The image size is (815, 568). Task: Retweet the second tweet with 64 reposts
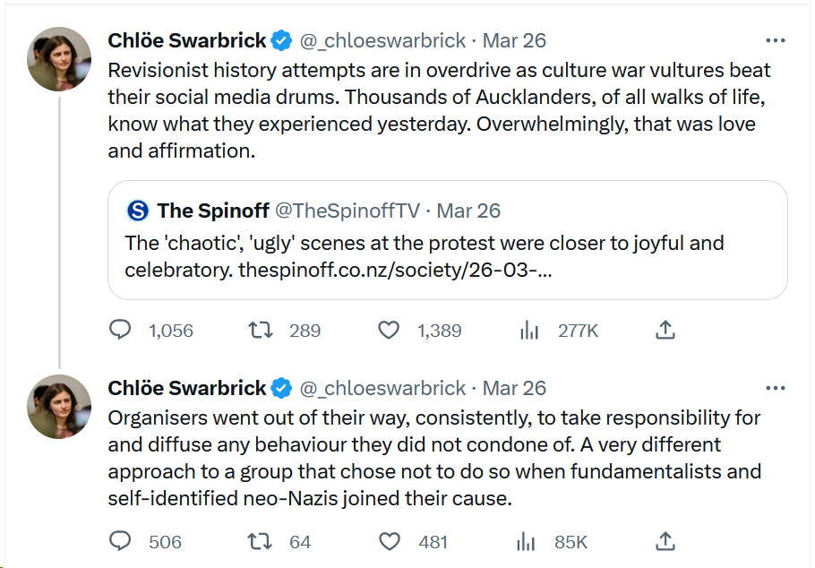coord(260,541)
